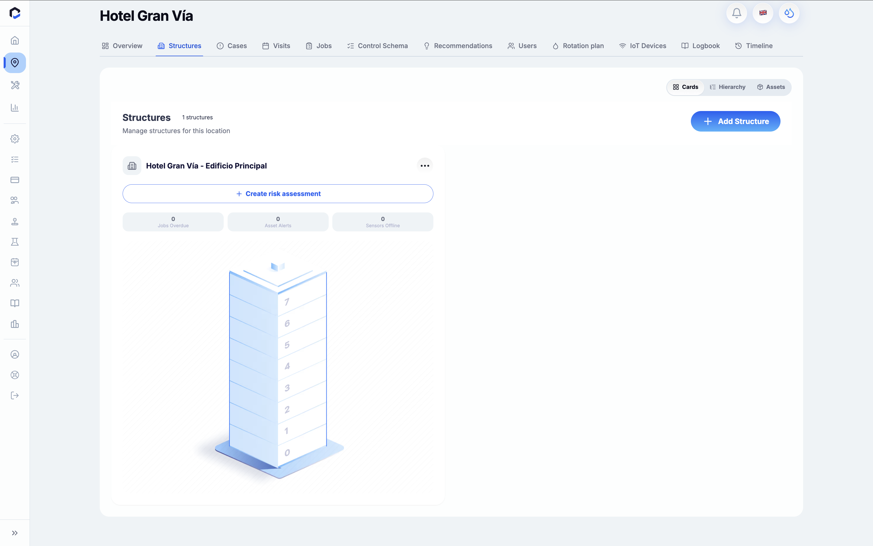Open the IoT Devices tab
The width and height of the screenshot is (873, 546).
coord(643,46)
